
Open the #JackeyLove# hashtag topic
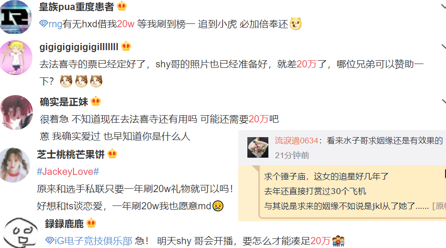point(68,172)
